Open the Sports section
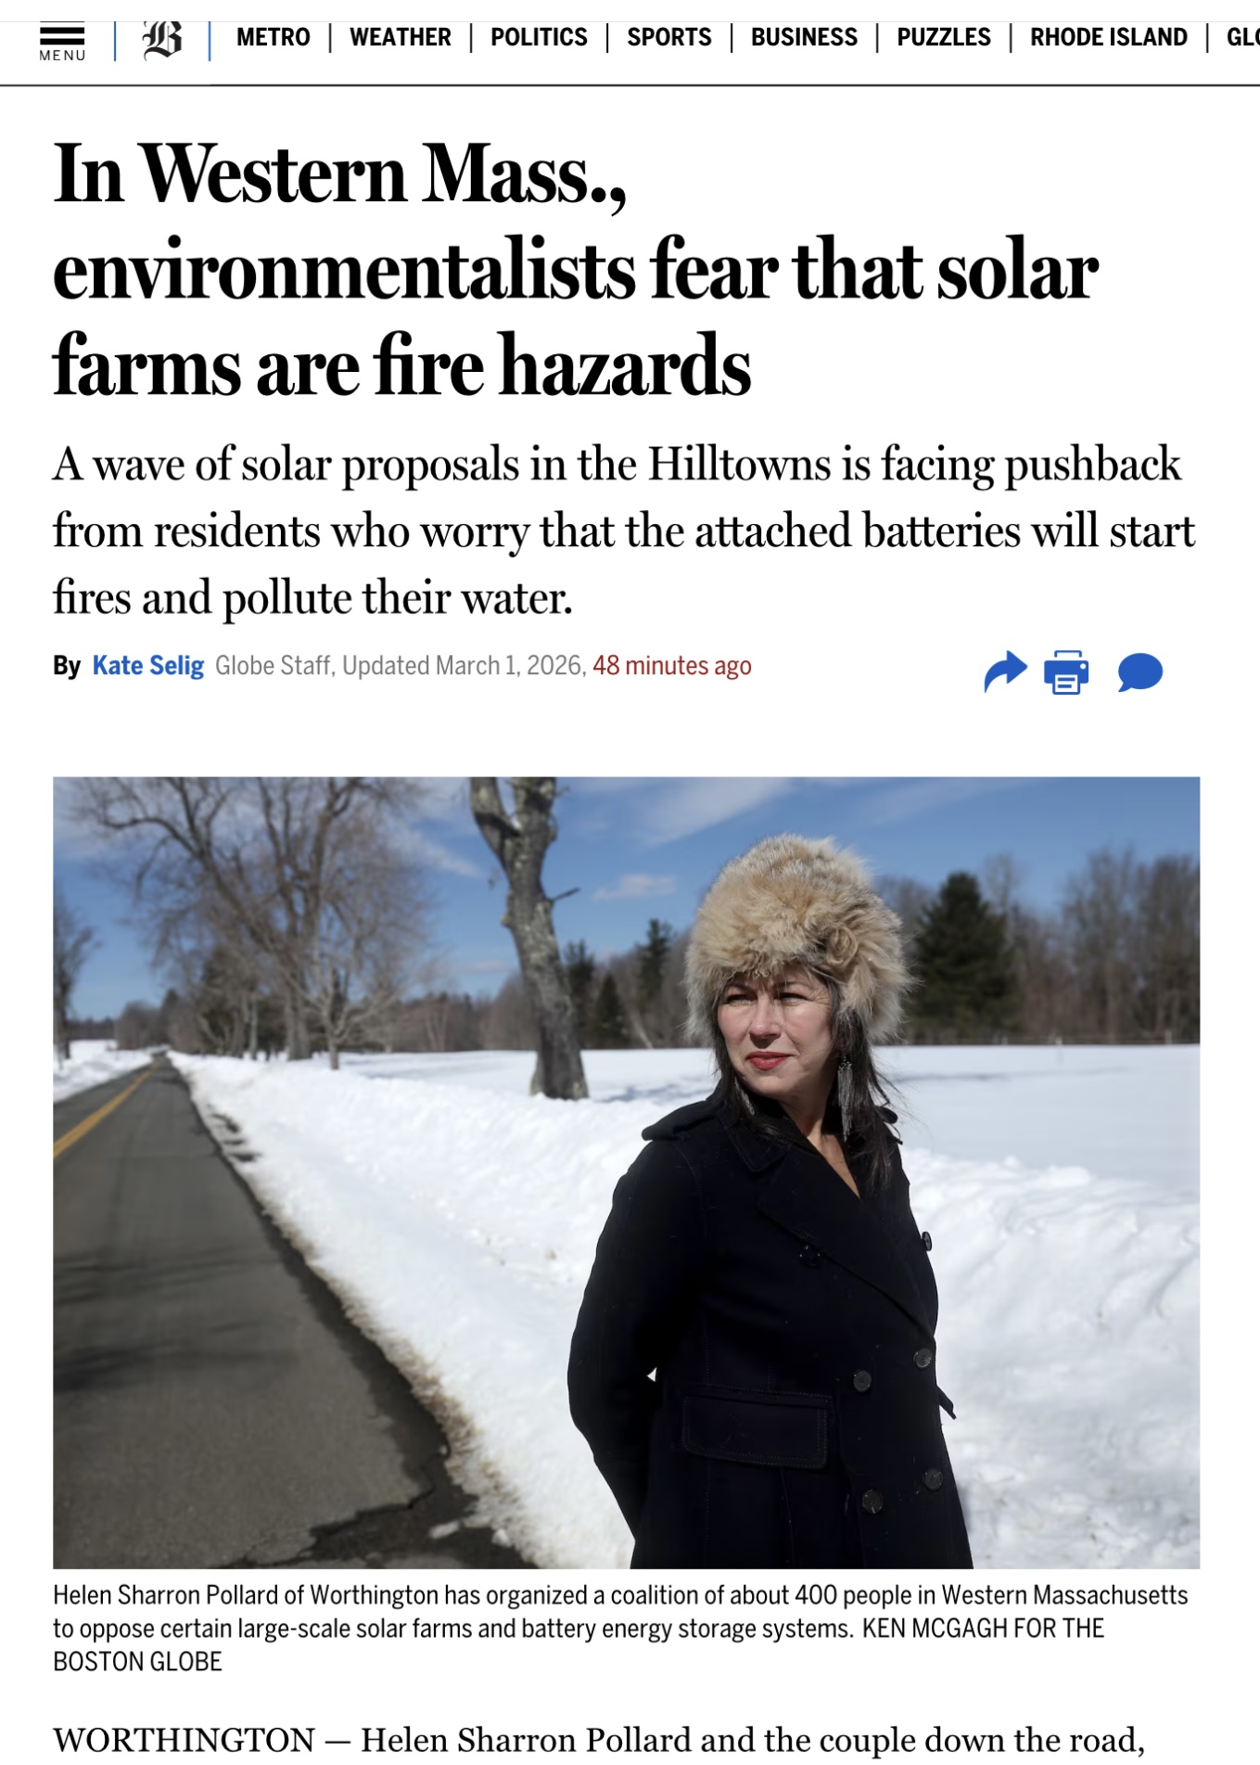 click(668, 38)
